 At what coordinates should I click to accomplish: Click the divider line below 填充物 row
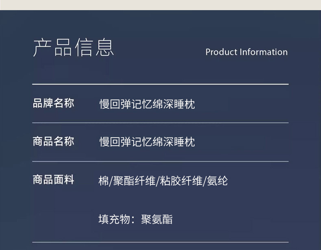(160, 242)
